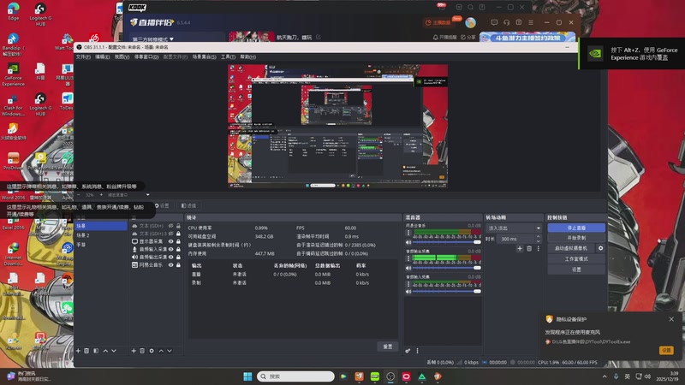The image size is (685, 385).
Task: Click the 停止直播 button
Action: point(576,228)
